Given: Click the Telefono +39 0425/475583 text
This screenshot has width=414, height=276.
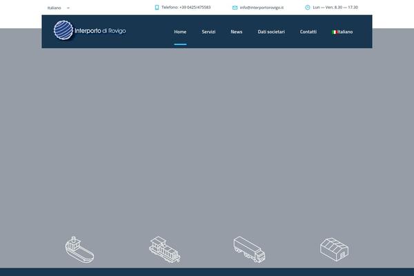Looking at the screenshot, I should click(x=186, y=8).
